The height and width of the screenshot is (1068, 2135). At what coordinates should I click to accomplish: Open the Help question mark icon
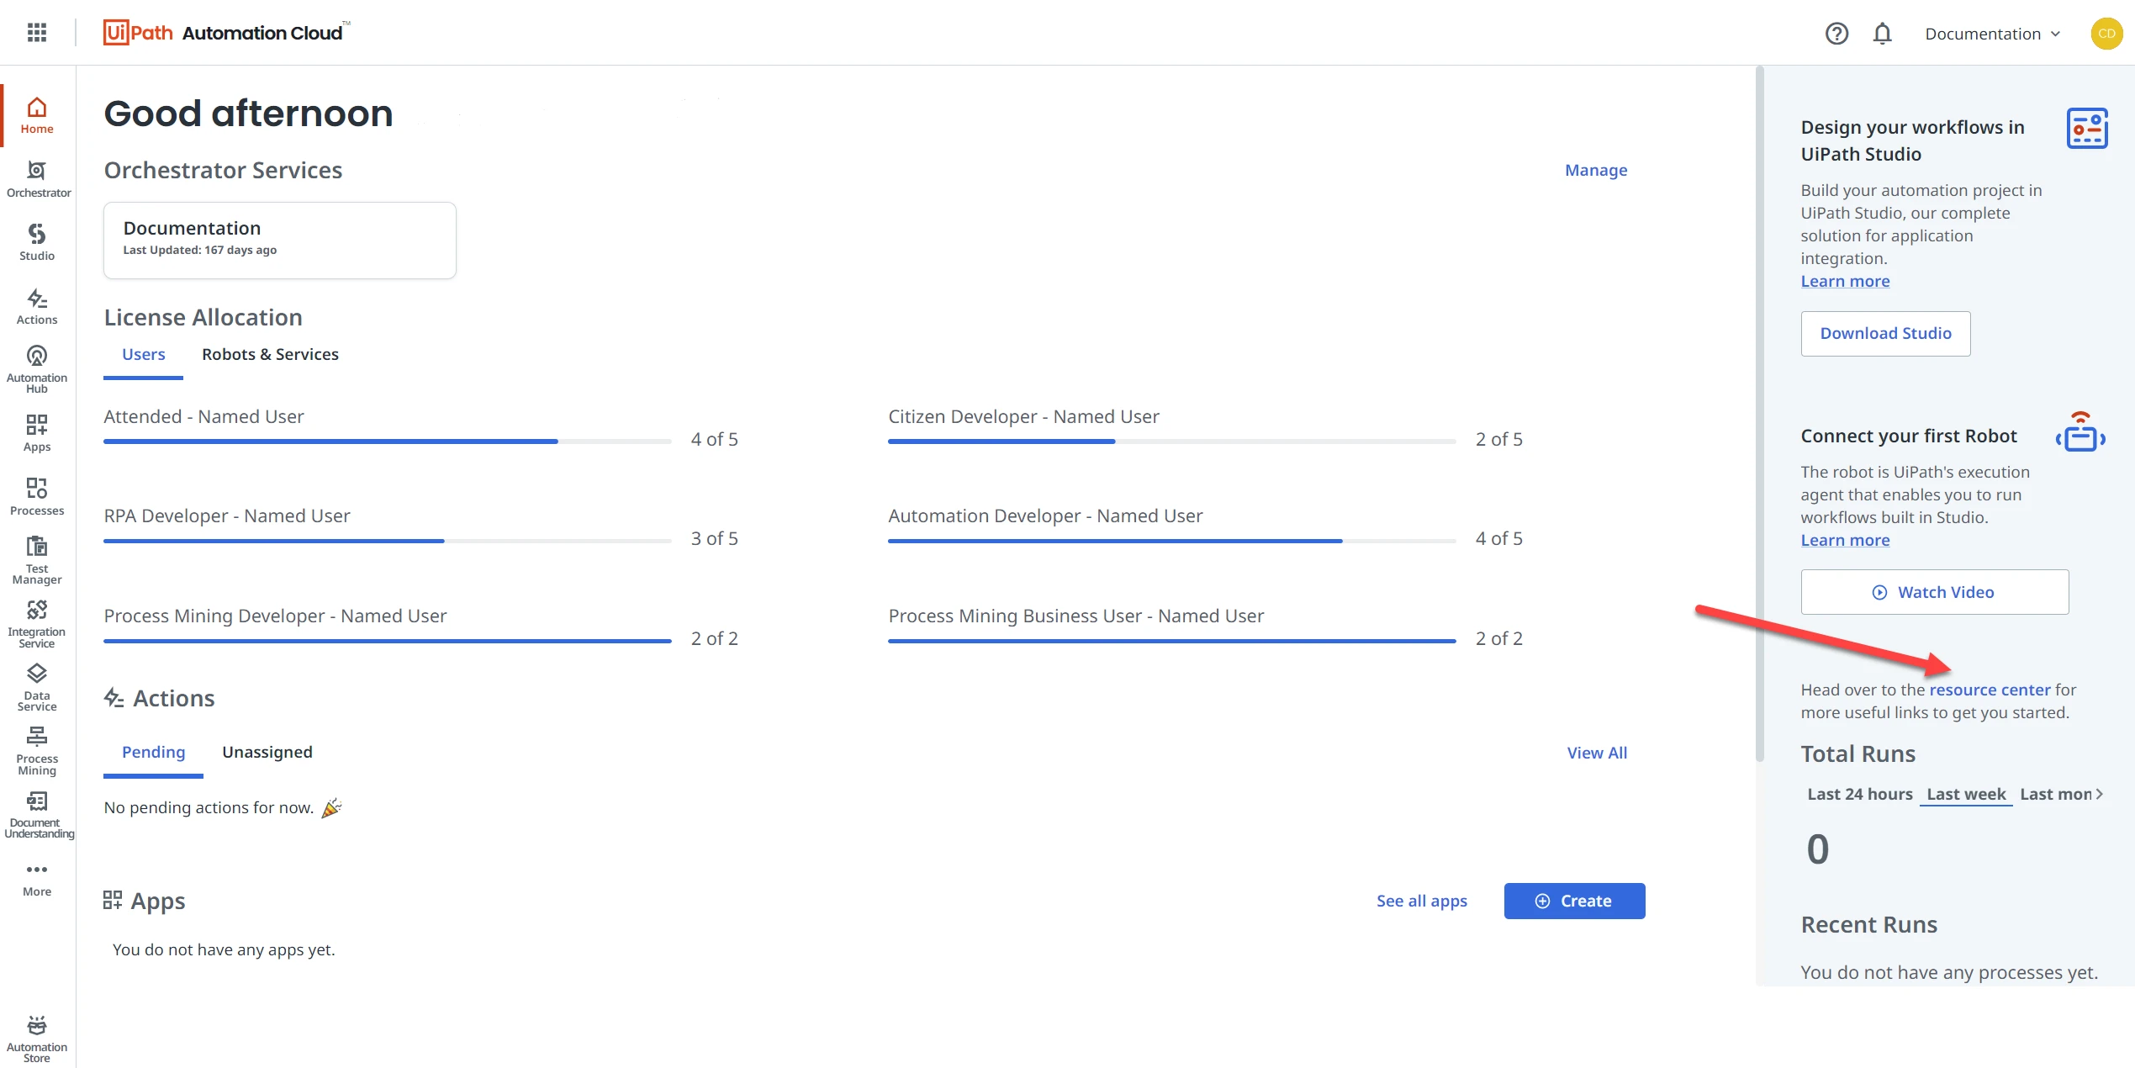pos(1836,34)
